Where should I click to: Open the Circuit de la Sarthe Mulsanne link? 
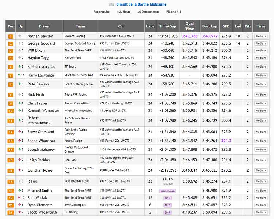pos(141,4)
